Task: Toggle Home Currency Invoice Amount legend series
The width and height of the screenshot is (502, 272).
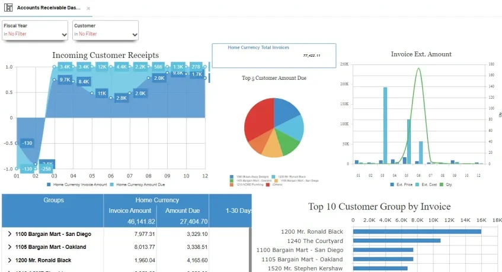Action: point(77,185)
